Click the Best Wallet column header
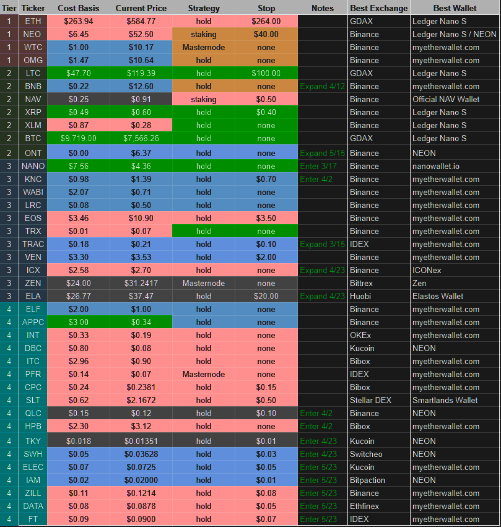This screenshot has width=501, height=527. (455, 8)
